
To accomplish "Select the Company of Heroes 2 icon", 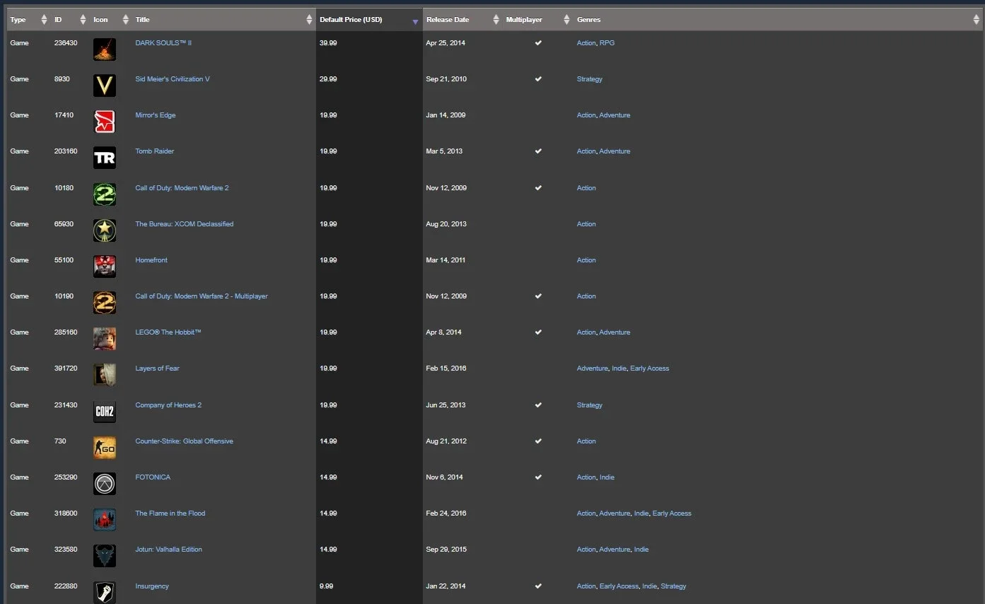I will pos(105,412).
